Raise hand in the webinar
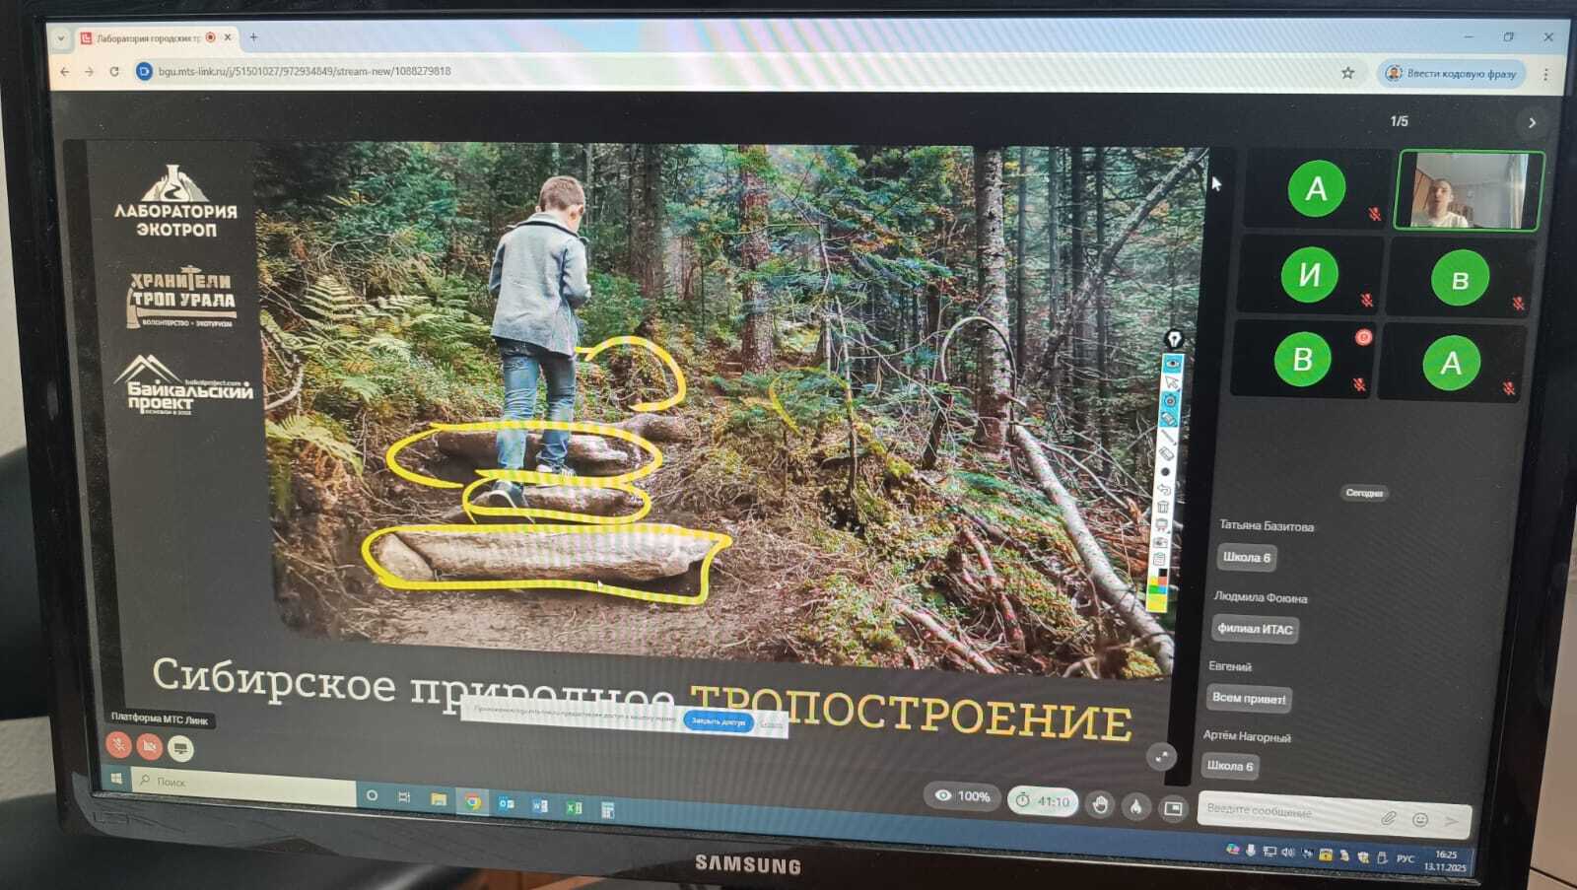This screenshot has height=890, width=1577. 1100,805
